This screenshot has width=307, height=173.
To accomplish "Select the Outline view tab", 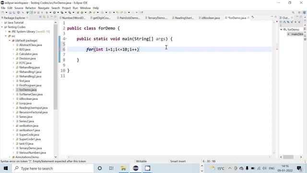I will click(285, 18).
